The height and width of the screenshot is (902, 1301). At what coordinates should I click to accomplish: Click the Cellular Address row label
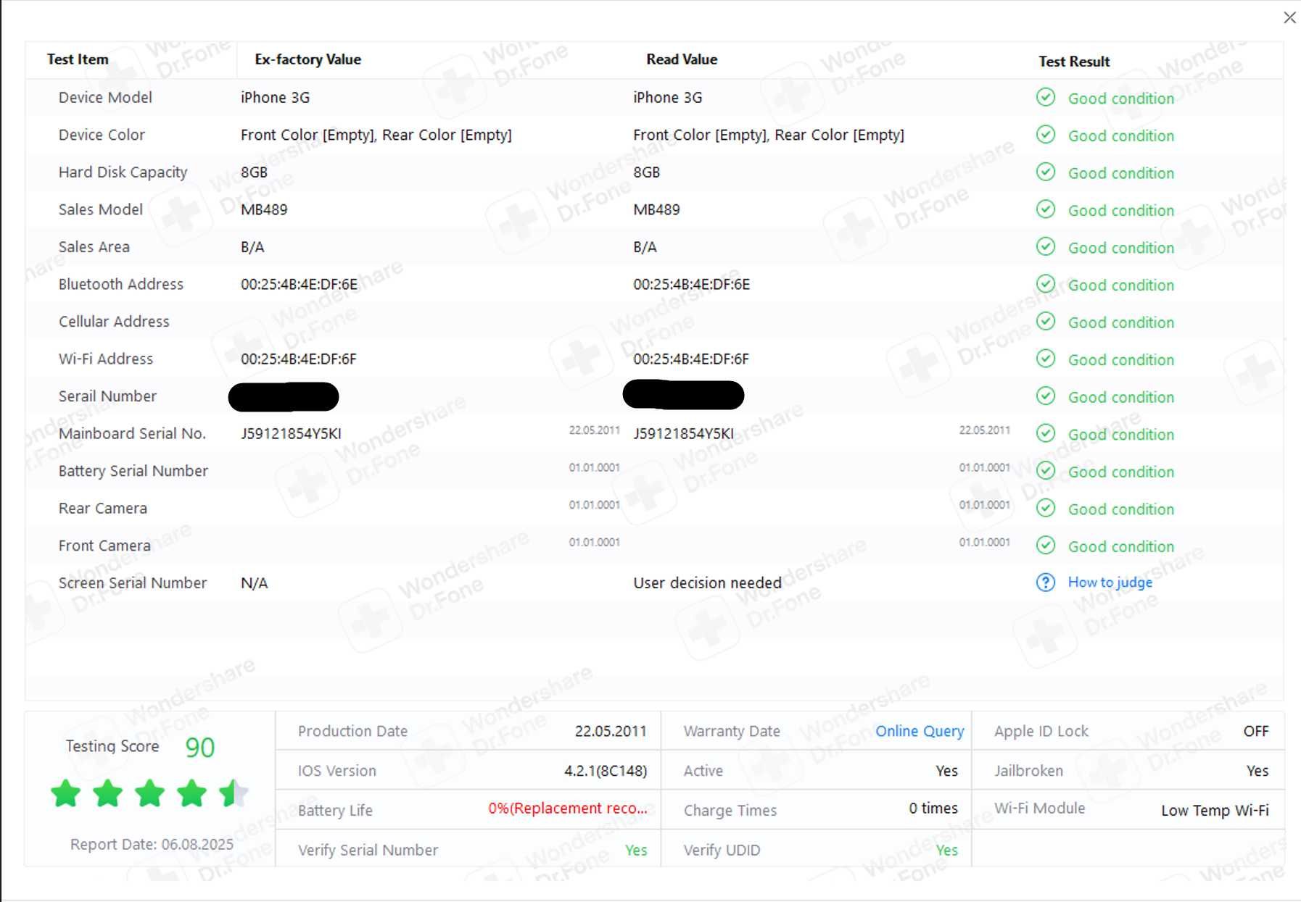(114, 322)
